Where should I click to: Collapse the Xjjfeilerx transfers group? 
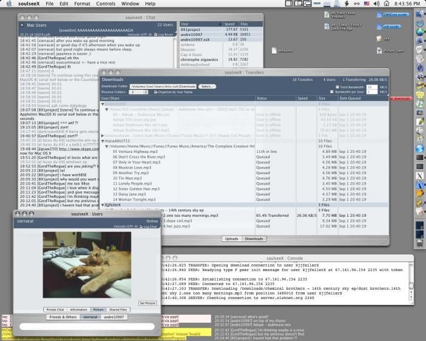point(103,205)
